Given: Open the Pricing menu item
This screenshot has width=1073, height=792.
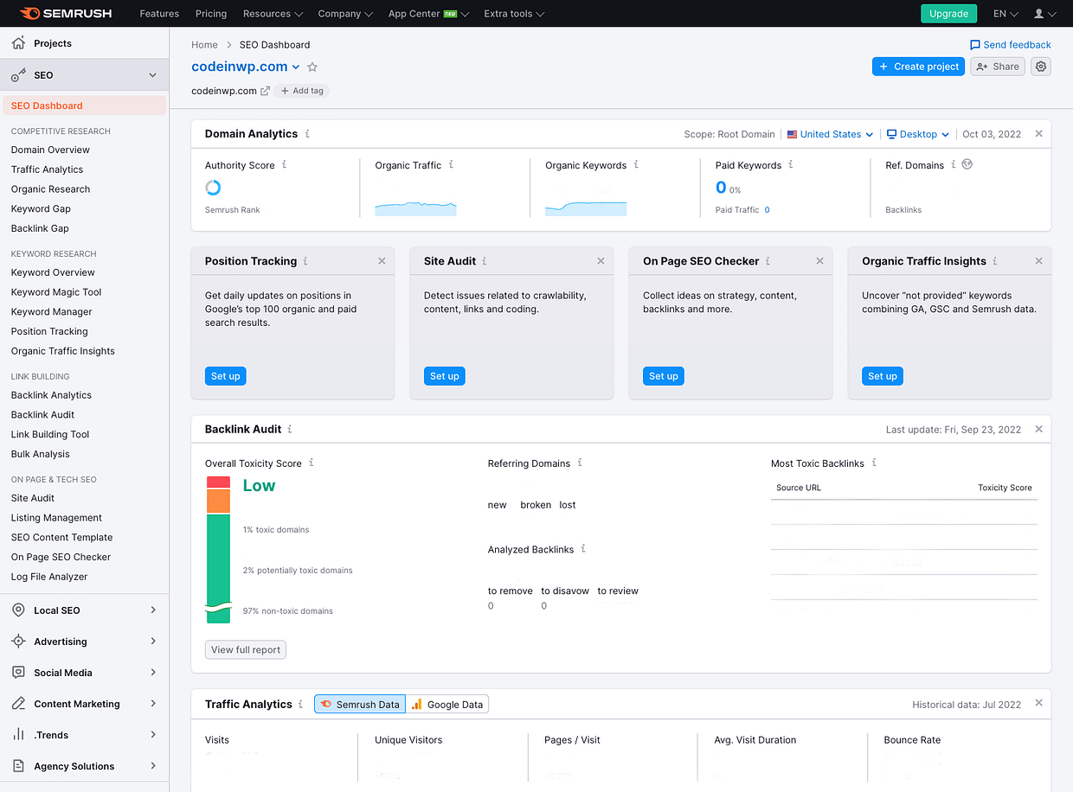Looking at the screenshot, I should 210,13.
